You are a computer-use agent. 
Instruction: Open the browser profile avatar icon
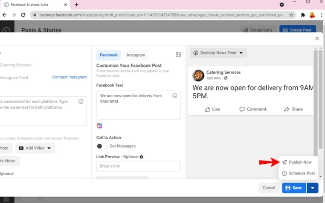click(312, 15)
